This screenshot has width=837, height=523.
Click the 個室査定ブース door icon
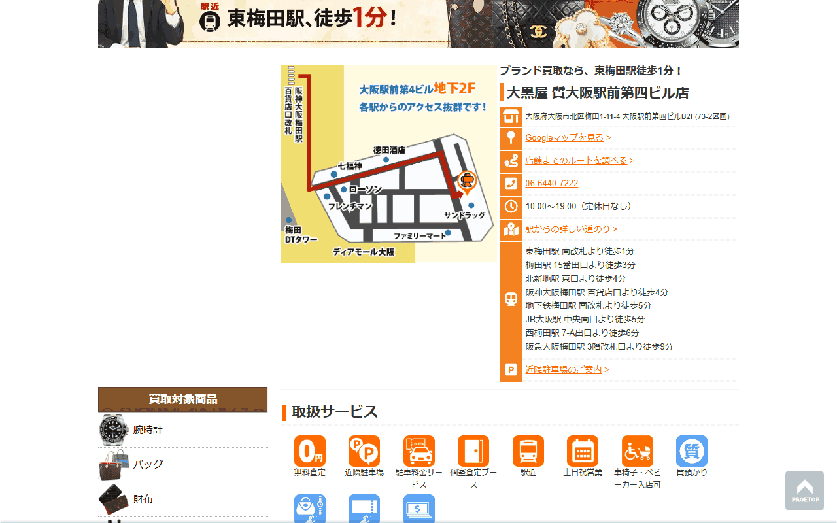[473, 451]
